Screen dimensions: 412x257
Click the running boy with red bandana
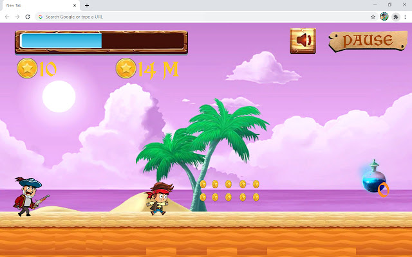(x=160, y=199)
